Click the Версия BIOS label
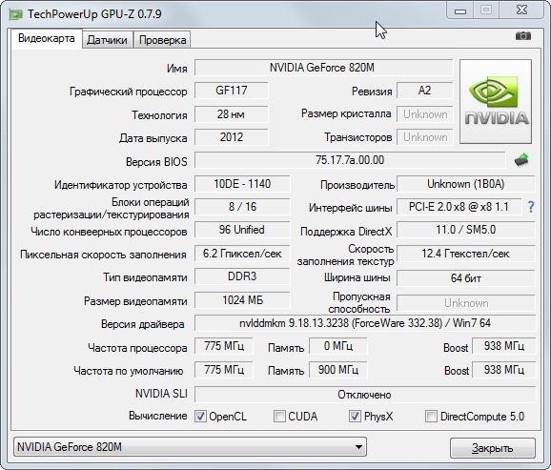Viewport: 551px width, 470px height. (x=156, y=162)
